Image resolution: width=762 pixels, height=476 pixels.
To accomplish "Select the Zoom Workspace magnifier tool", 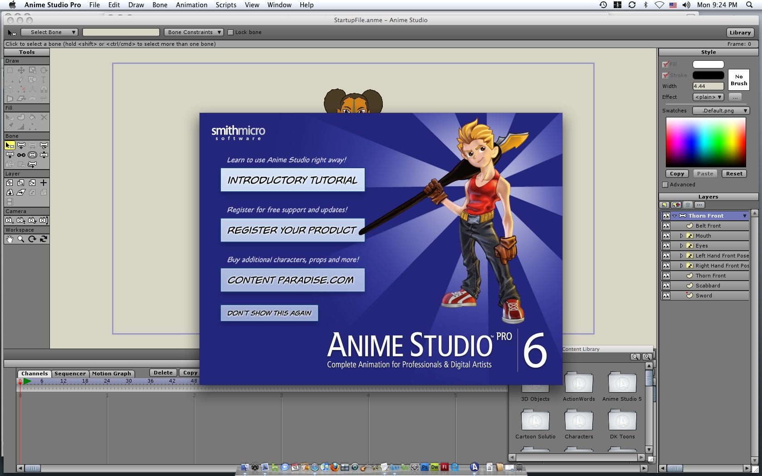I will [x=21, y=239].
